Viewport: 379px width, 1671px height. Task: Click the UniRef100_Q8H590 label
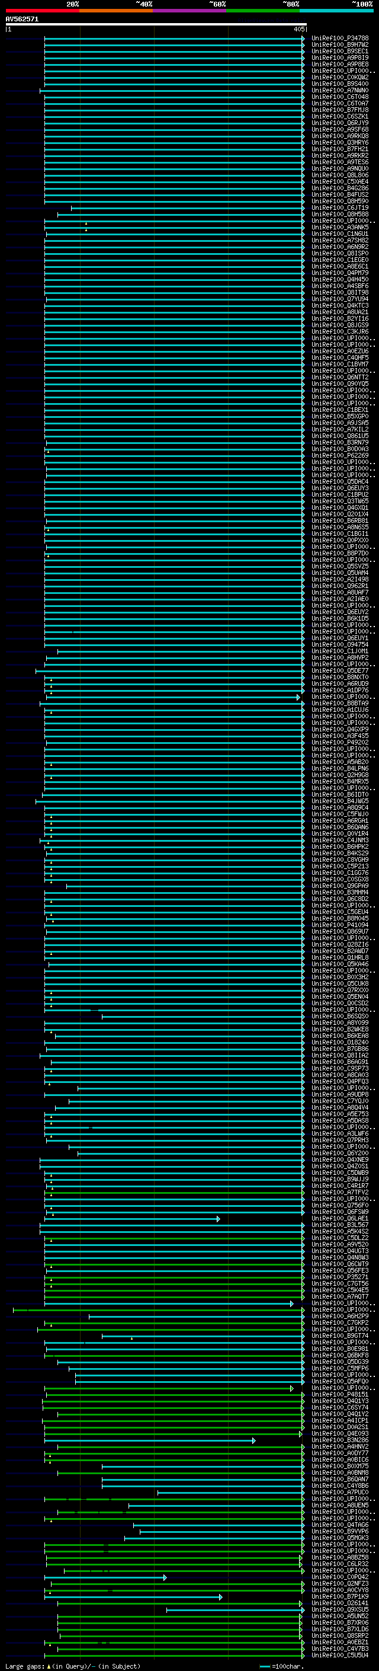coord(340,201)
